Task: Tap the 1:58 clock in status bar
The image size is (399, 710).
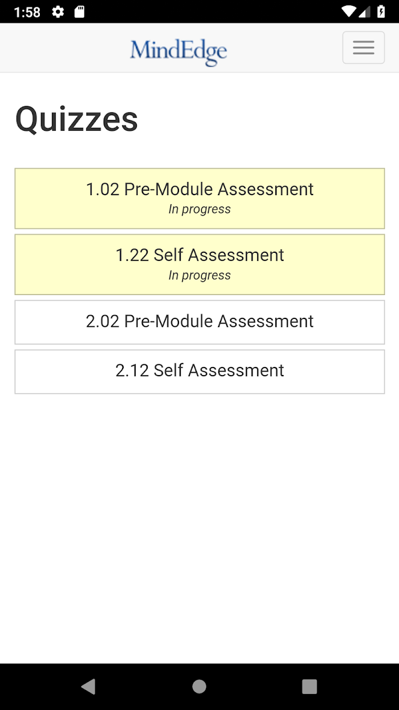Action: (27, 12)
